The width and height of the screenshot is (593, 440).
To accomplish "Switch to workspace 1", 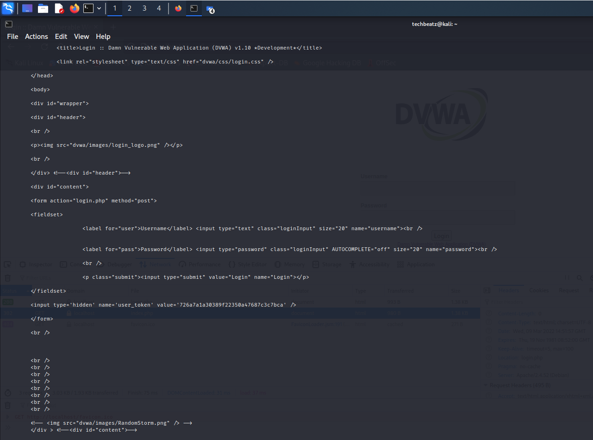I will click(115, 8).
